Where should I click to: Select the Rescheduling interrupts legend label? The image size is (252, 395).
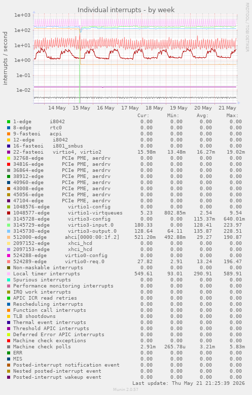coord(48,304)
